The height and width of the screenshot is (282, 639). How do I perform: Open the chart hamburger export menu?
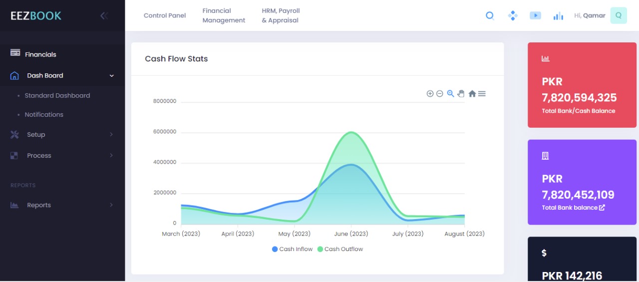click(x=482, y=94)
